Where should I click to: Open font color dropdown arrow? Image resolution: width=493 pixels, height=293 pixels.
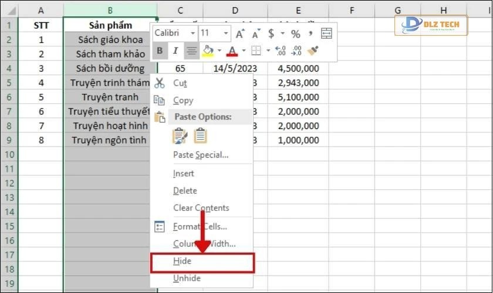(x=244, y=50)
